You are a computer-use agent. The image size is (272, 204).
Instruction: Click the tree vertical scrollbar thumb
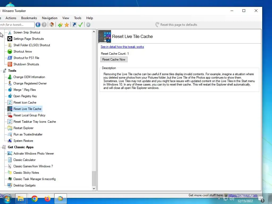pyautogui.click(x=94, y=178)
